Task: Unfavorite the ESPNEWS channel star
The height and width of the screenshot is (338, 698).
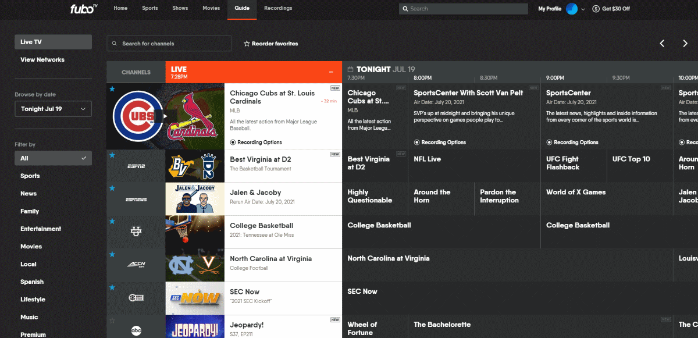Action: click(x=111, y=187)
